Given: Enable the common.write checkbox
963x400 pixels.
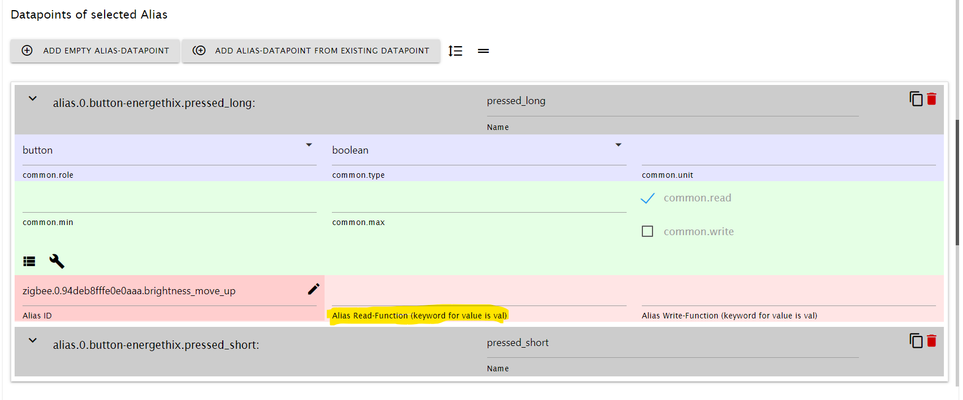Looking at the screenshot, I should tap(647, 232).
